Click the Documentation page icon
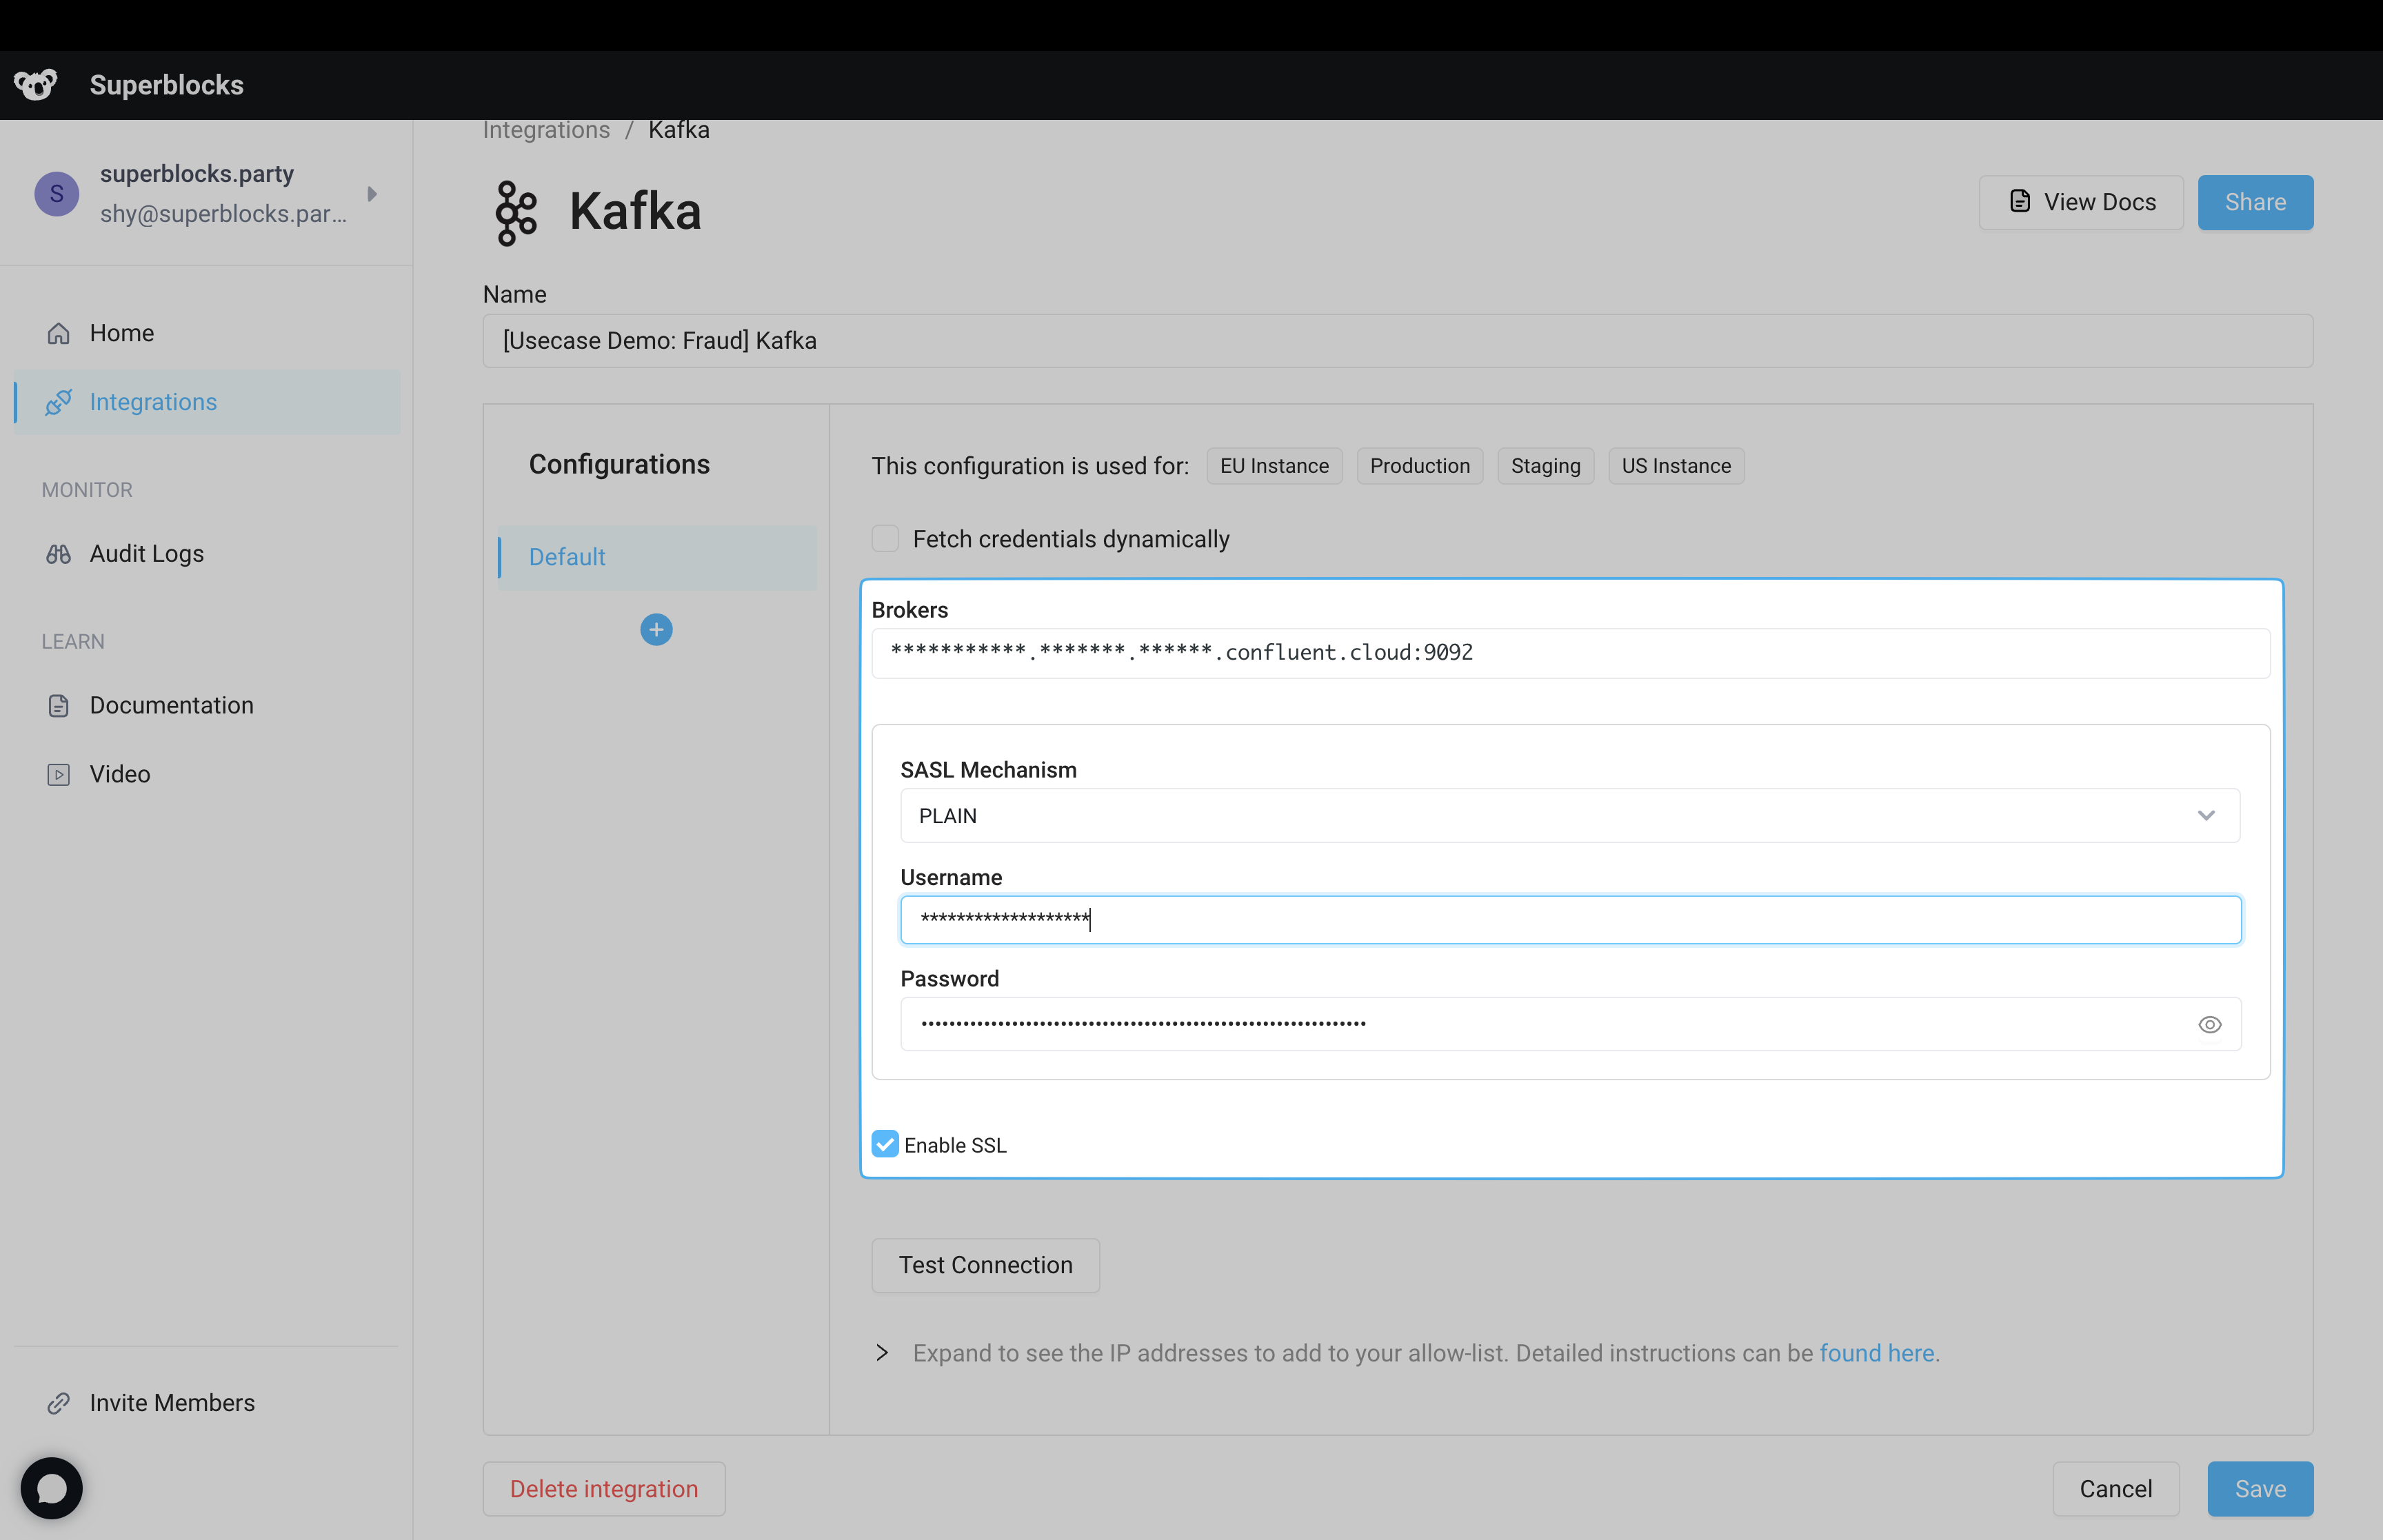 [59, 706]
